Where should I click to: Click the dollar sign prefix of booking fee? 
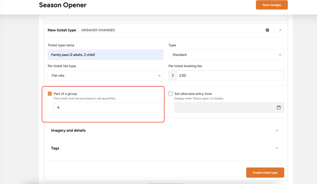(173, 75)
